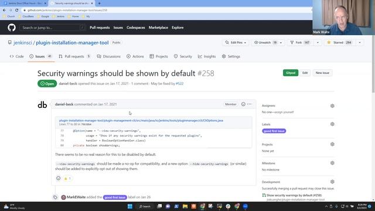
Task: Click the Fork button
Action: (300, 43)
